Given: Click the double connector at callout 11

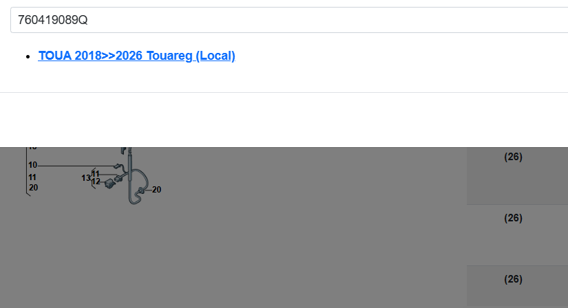Looking at the screenshot, I should 118,178.
